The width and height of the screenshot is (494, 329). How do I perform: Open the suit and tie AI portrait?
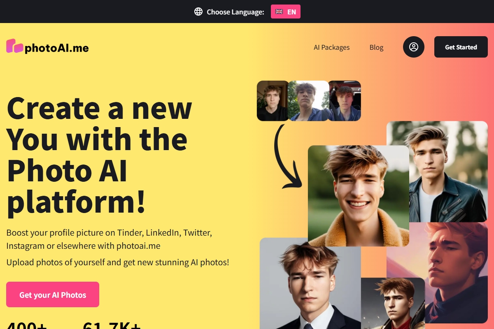click(310, 283)
